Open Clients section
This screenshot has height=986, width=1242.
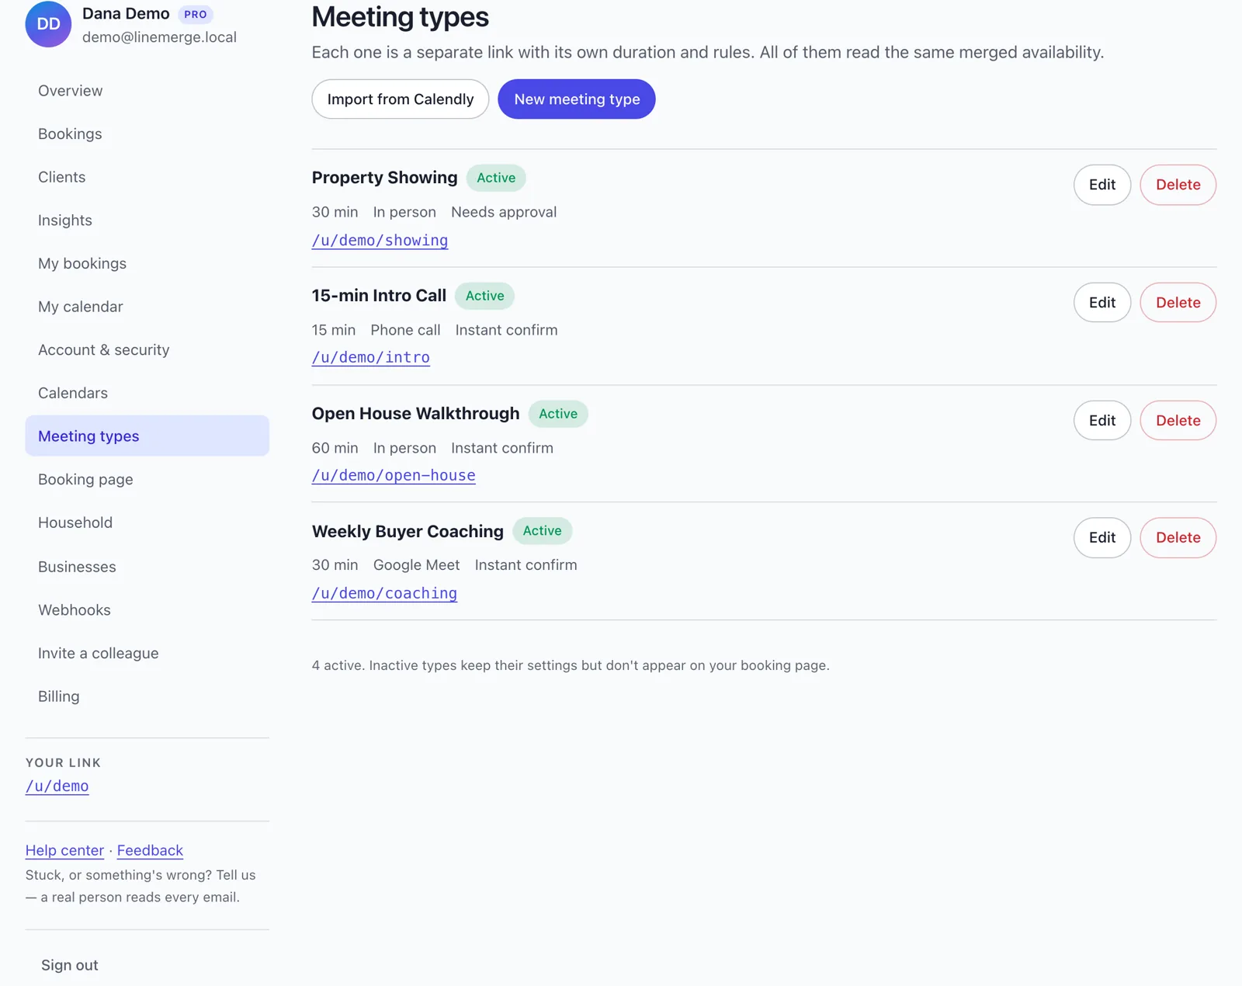pos(147,177)
